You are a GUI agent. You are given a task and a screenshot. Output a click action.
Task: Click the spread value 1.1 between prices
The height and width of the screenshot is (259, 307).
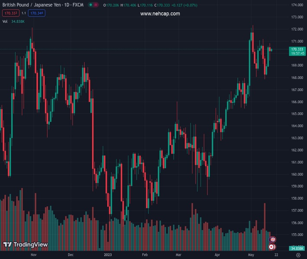[x=24, y=13]
